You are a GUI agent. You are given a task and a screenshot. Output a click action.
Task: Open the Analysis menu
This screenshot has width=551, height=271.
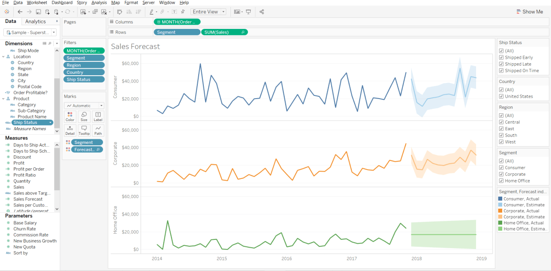tap(99, 3)
